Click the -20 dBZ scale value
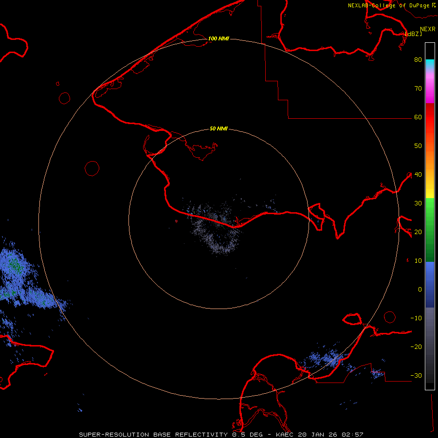Viewport: 438px width, 438px height. click(x=416, y=347)
